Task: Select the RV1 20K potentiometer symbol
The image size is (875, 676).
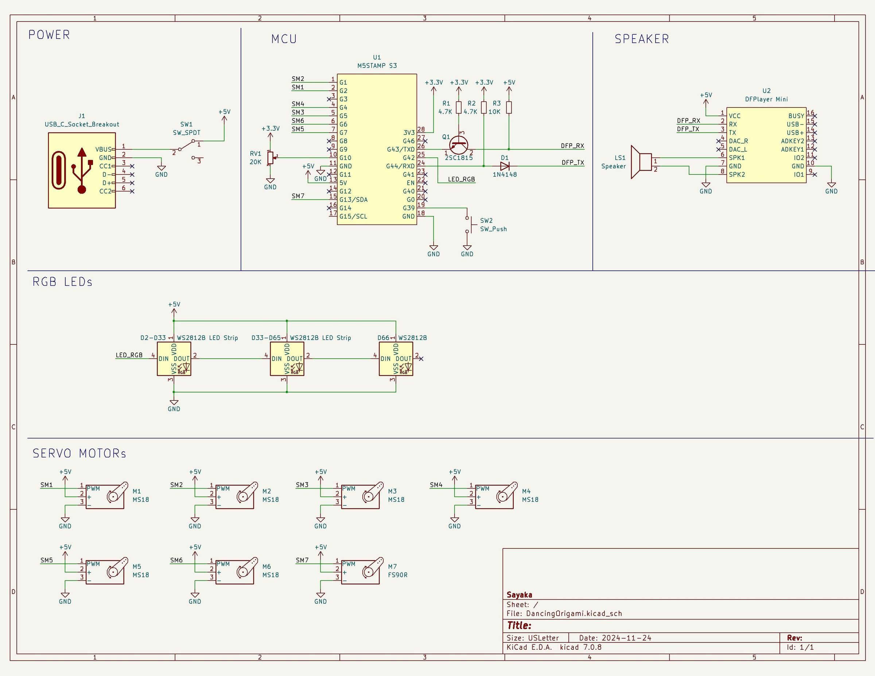Action: (271, 158)
